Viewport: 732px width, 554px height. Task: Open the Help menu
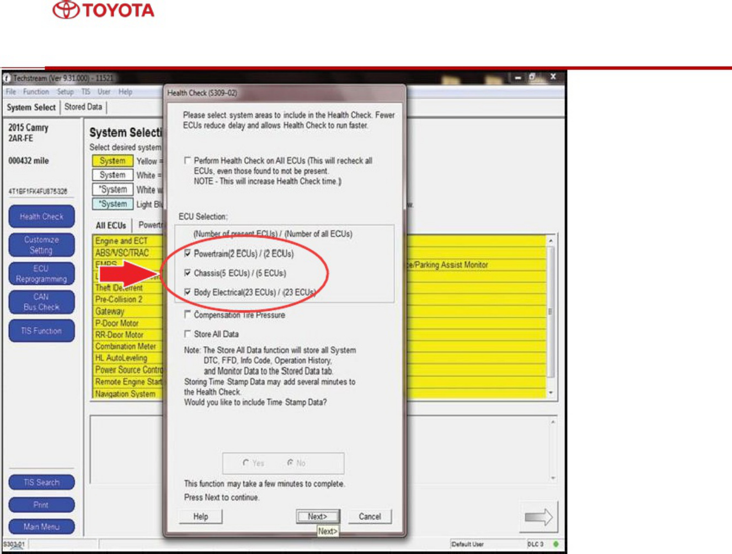pyautogui.click(x=125, y=92)
